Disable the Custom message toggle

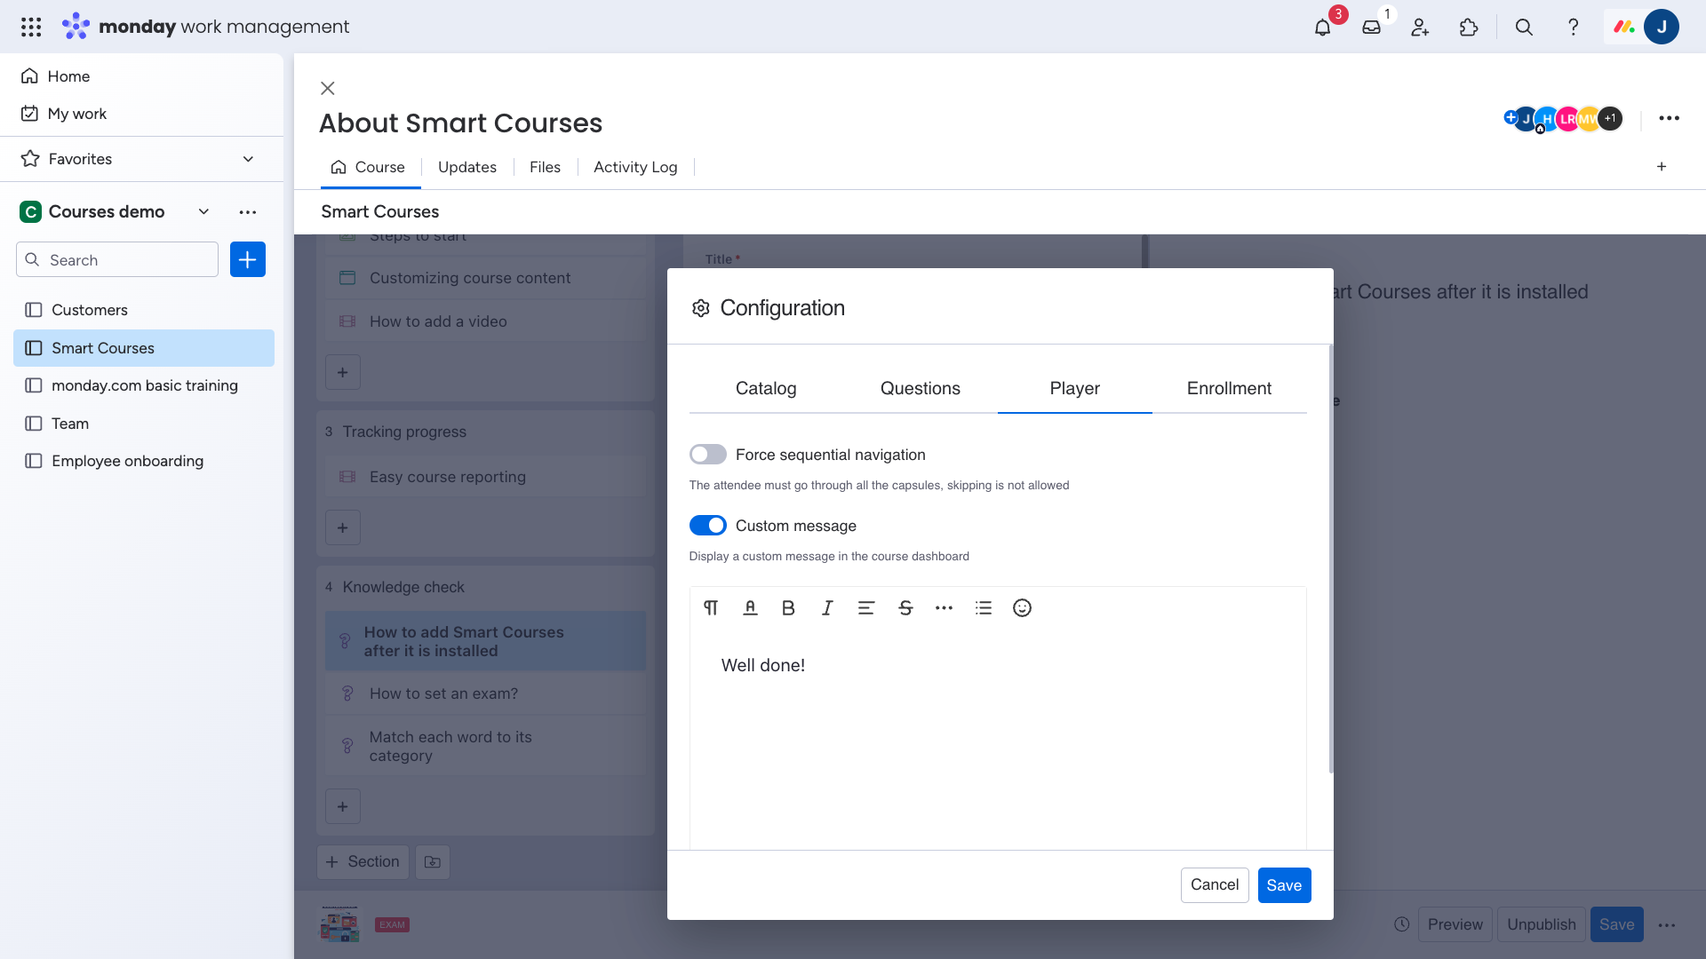(708, 526)
